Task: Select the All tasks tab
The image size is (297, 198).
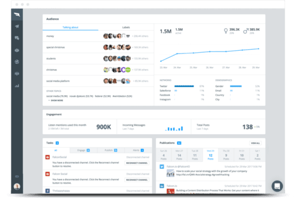Action: pyautogui.click(x=56, y=150)
